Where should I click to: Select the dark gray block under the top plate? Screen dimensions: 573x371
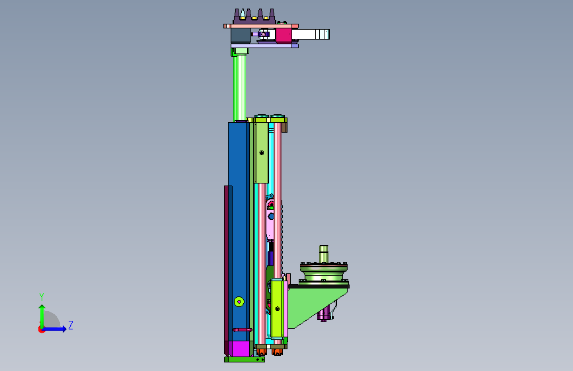click(x=241, y=36)
